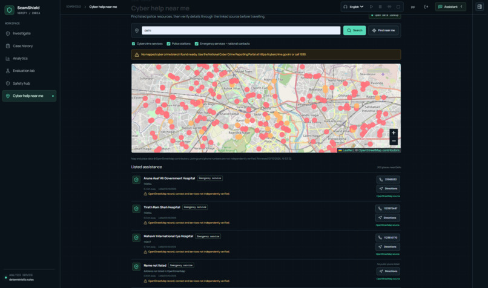Click the warning triangle in alert banner
The width and height of the screenshot is (488, 288).
137,54
